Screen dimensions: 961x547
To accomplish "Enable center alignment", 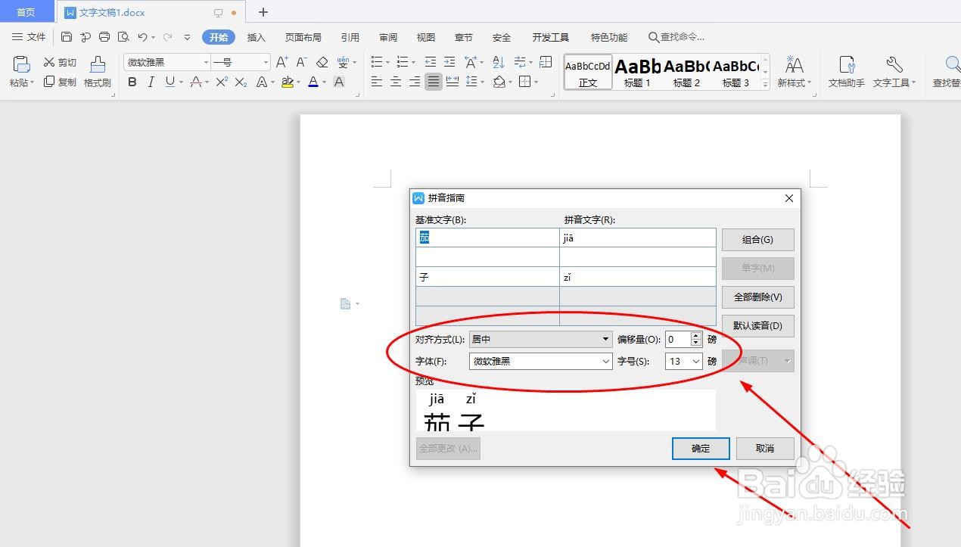I will (395, 82).
